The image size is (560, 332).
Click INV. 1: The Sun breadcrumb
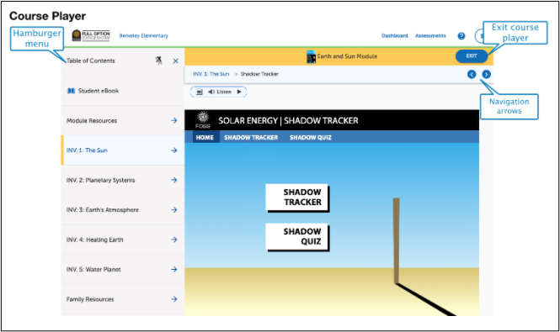[x=211, y=74]
